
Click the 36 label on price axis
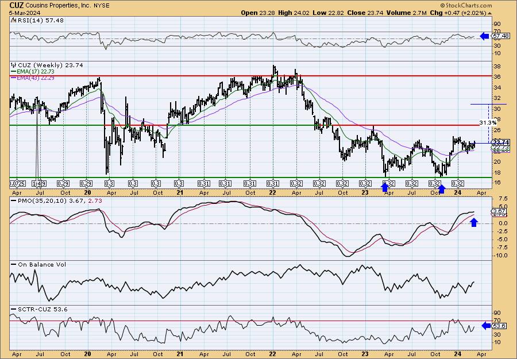coord(497,77)
